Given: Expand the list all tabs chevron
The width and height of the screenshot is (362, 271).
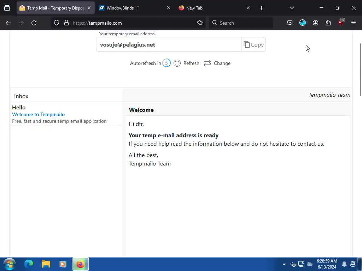Looking at the screenshot, I should coord(292,8).
